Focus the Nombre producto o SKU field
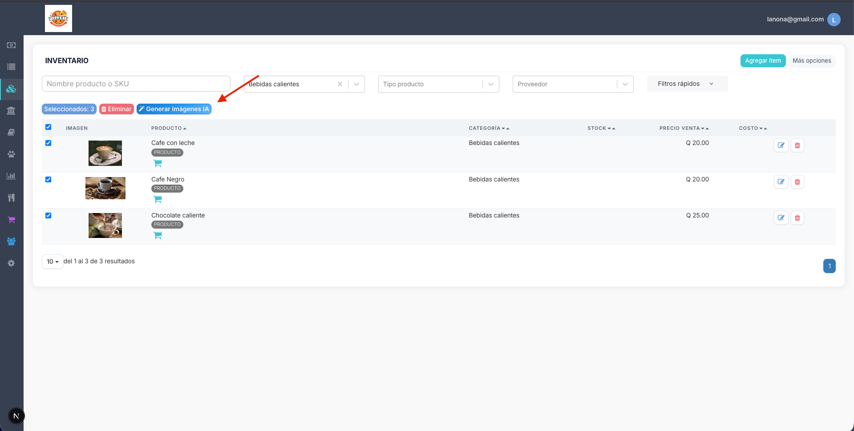 (136, 84)
